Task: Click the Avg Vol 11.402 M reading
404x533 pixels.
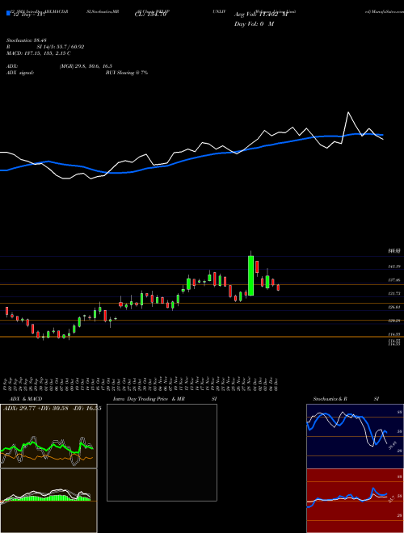Action: coord(261,15)
